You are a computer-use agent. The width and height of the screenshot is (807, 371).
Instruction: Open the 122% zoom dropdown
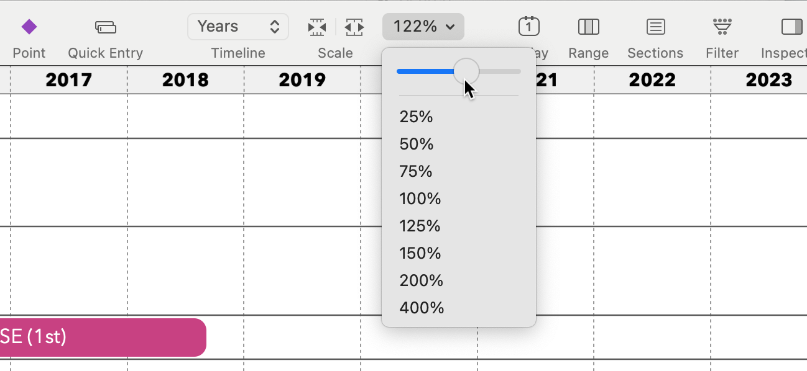point(423,27)
